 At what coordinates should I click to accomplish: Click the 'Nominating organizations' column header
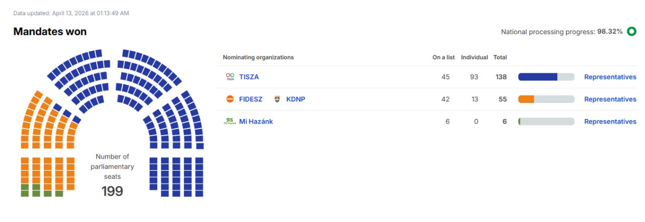coord(258,57)
